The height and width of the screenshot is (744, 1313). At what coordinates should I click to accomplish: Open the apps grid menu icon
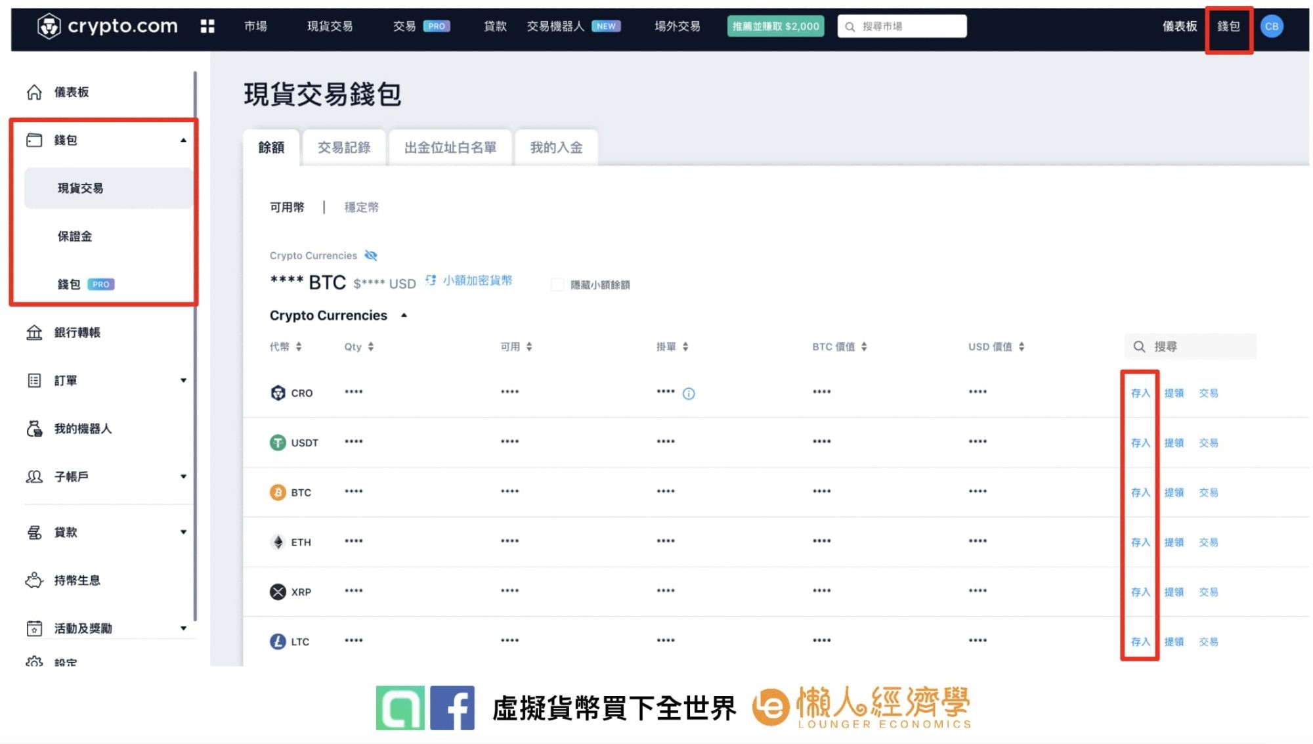pyautogui.click(x=207, y=26)
